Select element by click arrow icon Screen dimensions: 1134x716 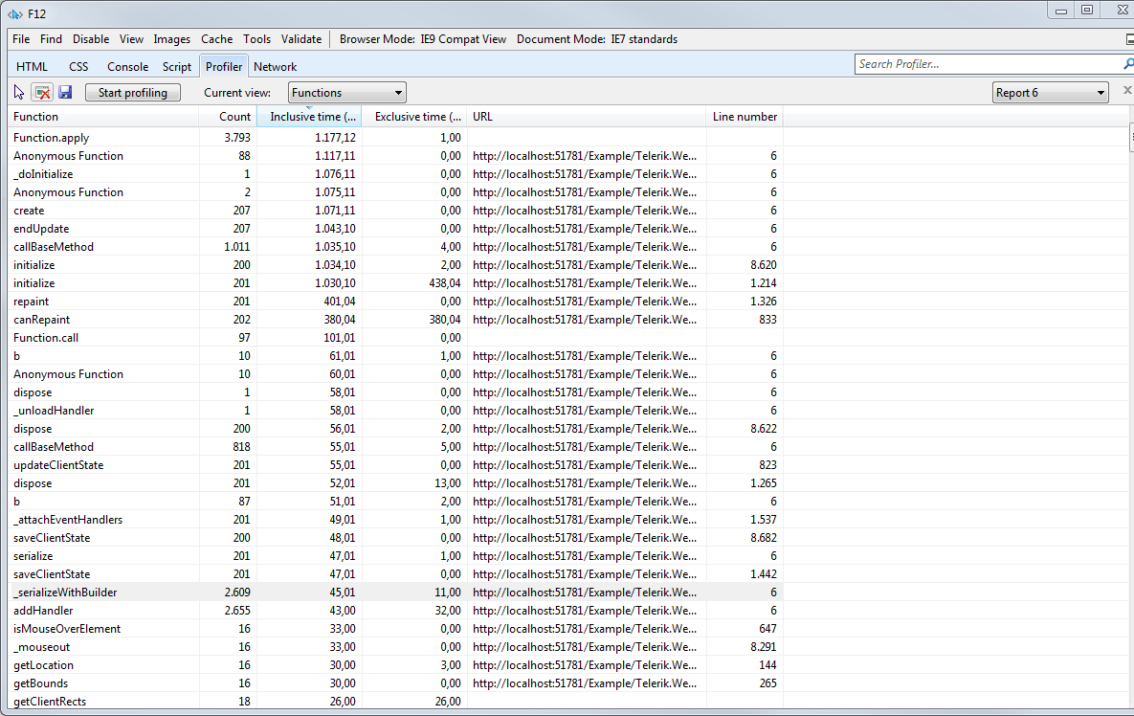[19, 93]
